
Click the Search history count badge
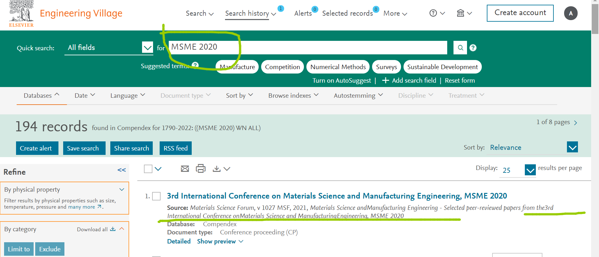tap(281, 8)
